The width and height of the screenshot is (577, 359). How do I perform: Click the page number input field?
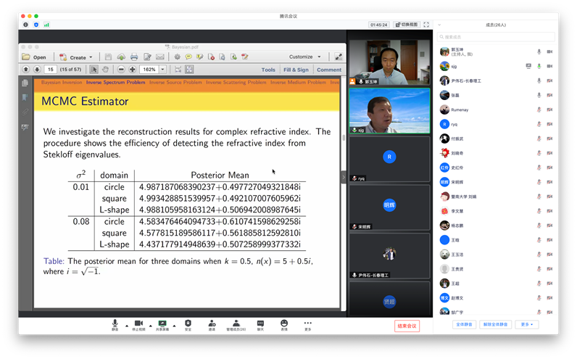coord(51,70)
